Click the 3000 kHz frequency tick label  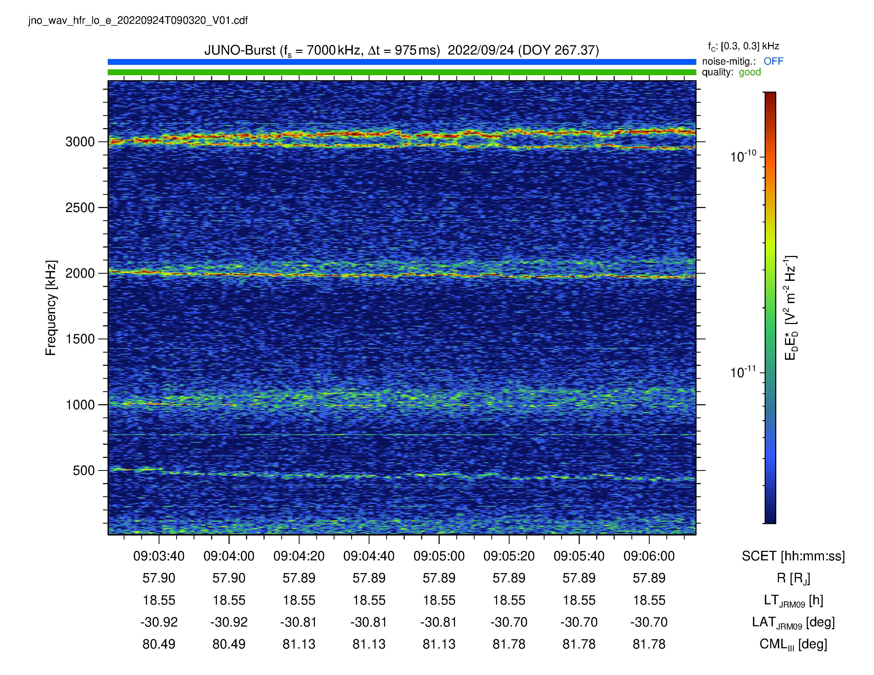80,142
